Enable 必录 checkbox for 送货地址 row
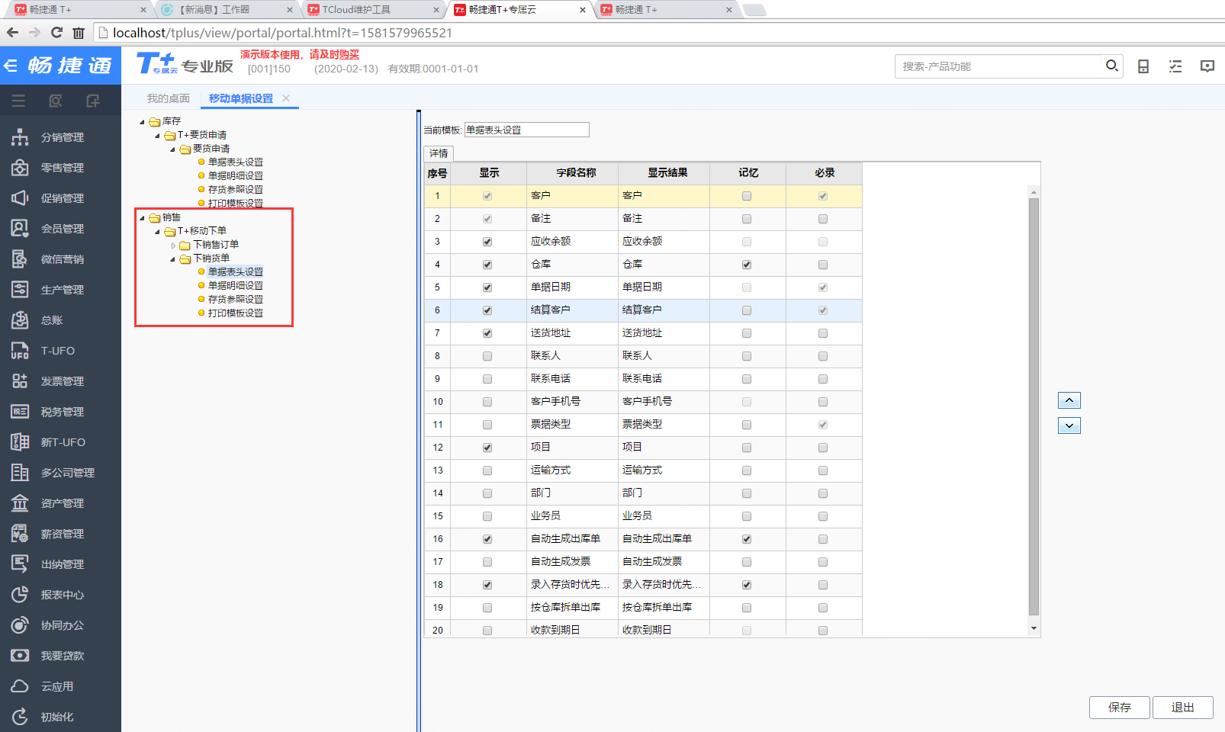1225x732 pixels. click(823, 333)
